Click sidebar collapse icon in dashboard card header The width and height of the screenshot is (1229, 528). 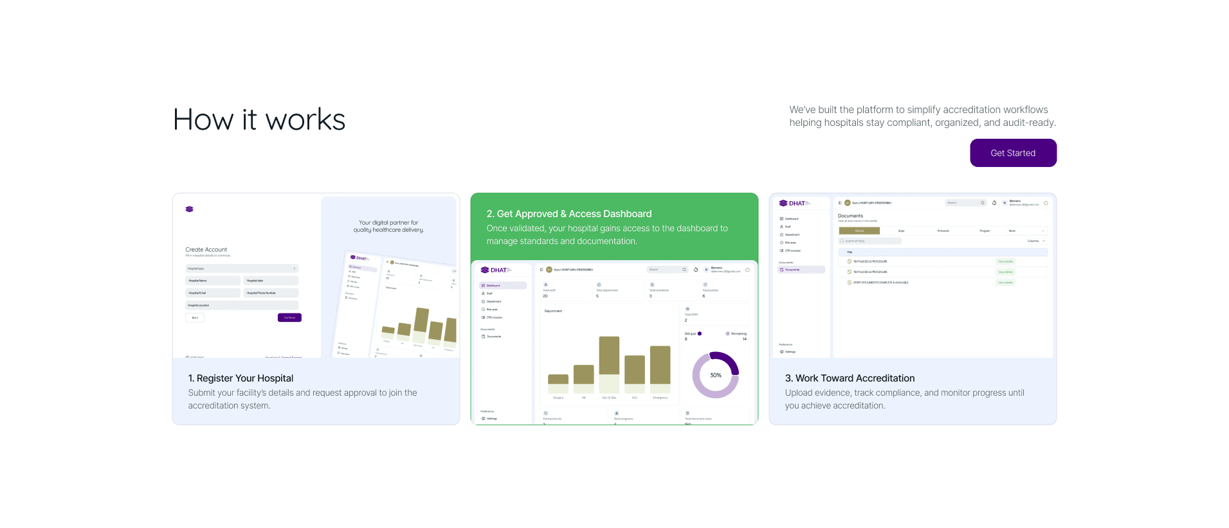[542, 270]
